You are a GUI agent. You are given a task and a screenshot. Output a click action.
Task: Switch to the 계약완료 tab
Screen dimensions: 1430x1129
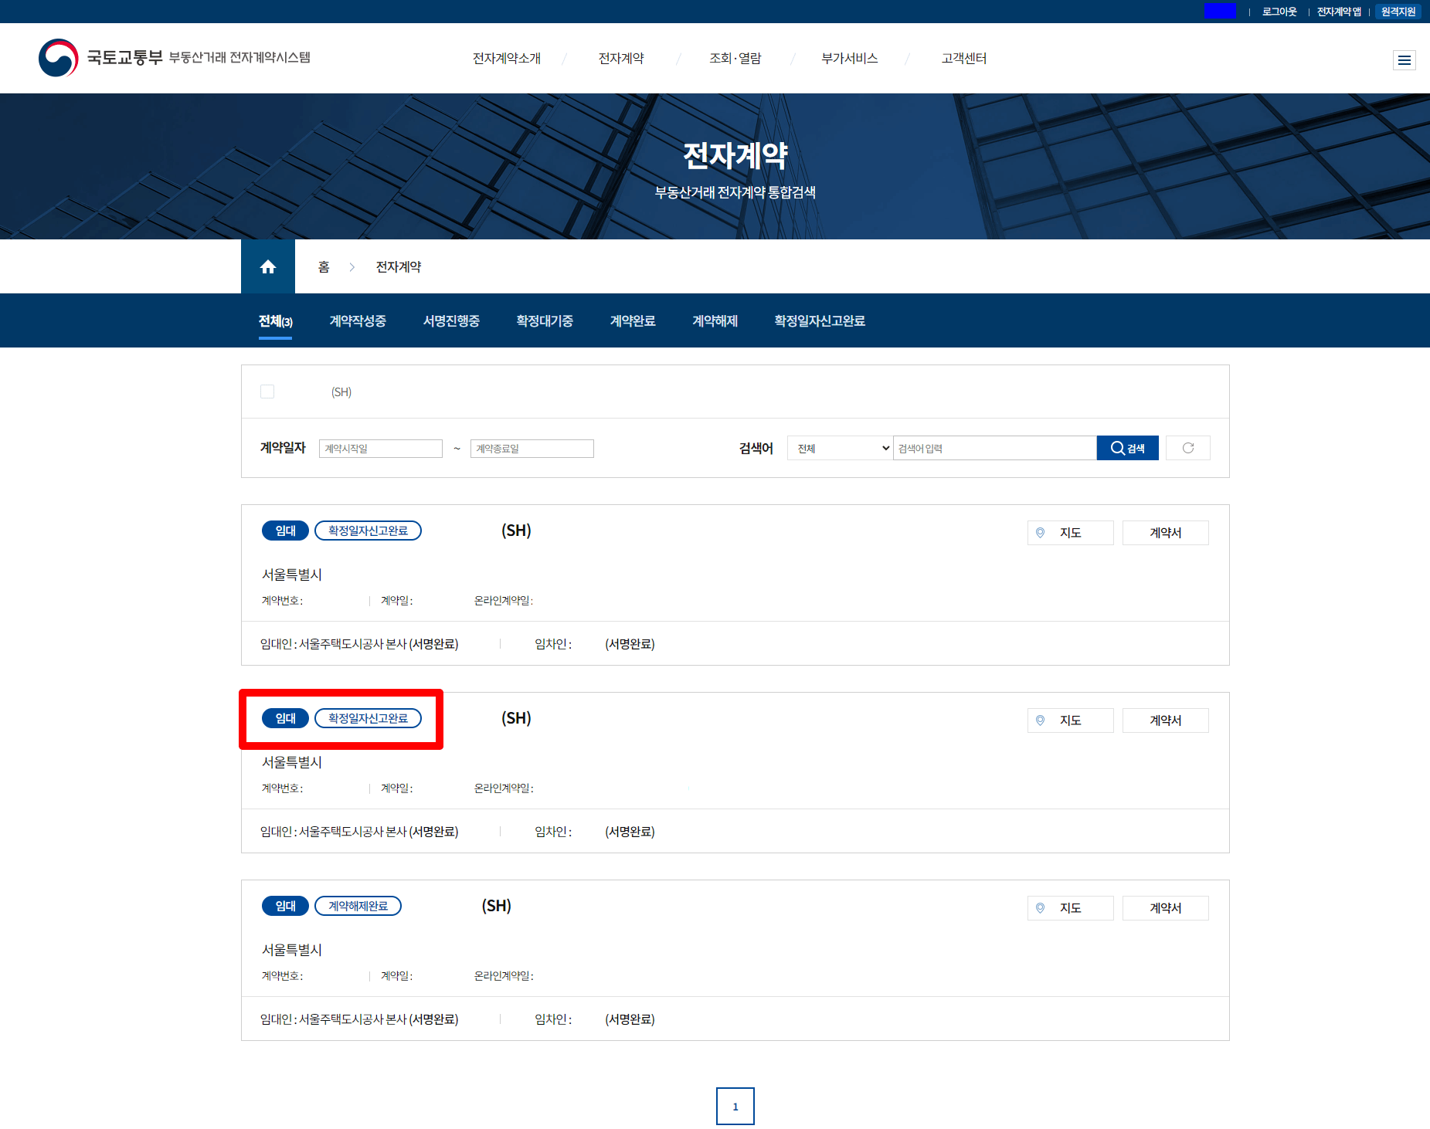pyautogui.click(x=633, y=321)
